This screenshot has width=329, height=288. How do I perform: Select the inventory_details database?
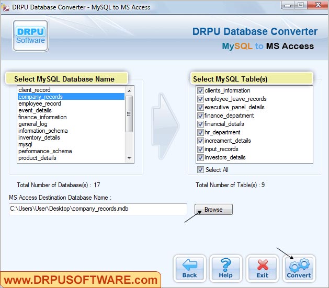[71, 137]
